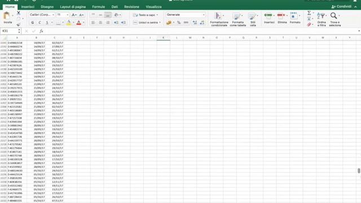The image size is (361, 203).
Task: Decrease decimal places
Action: point(202,23)
